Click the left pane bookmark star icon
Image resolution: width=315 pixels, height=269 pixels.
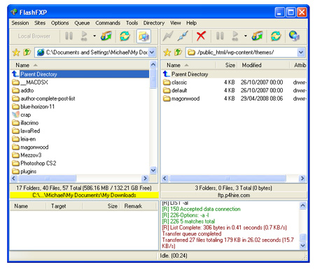click(16, 52)
